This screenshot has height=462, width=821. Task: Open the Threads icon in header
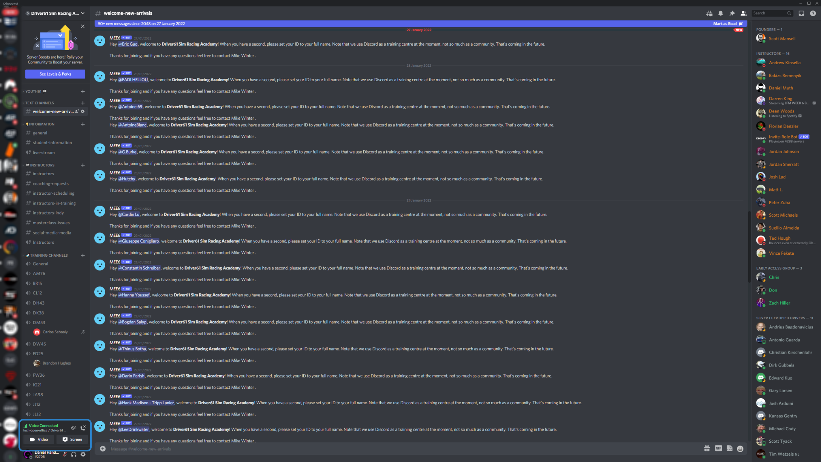coord(709,13)
